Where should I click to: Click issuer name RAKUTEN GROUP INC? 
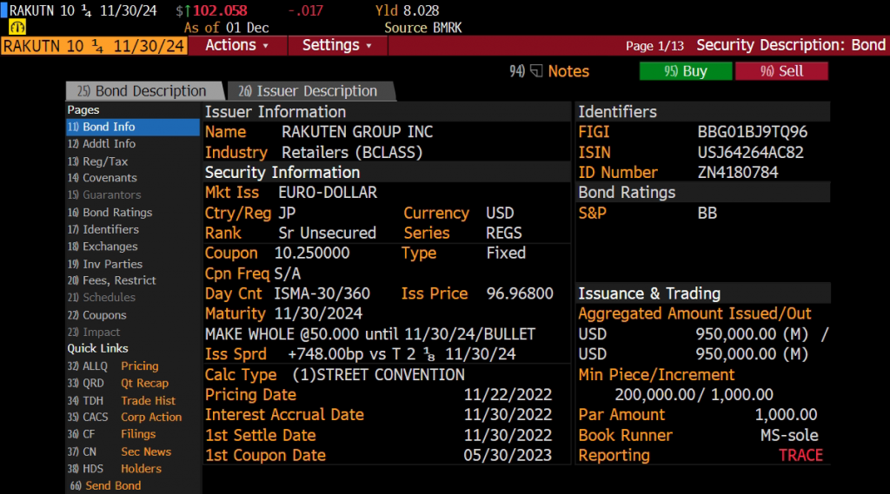(x=357, y=132)
